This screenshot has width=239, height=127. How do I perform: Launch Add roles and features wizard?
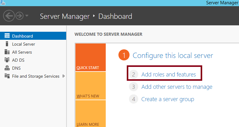(x=169, y=74)
